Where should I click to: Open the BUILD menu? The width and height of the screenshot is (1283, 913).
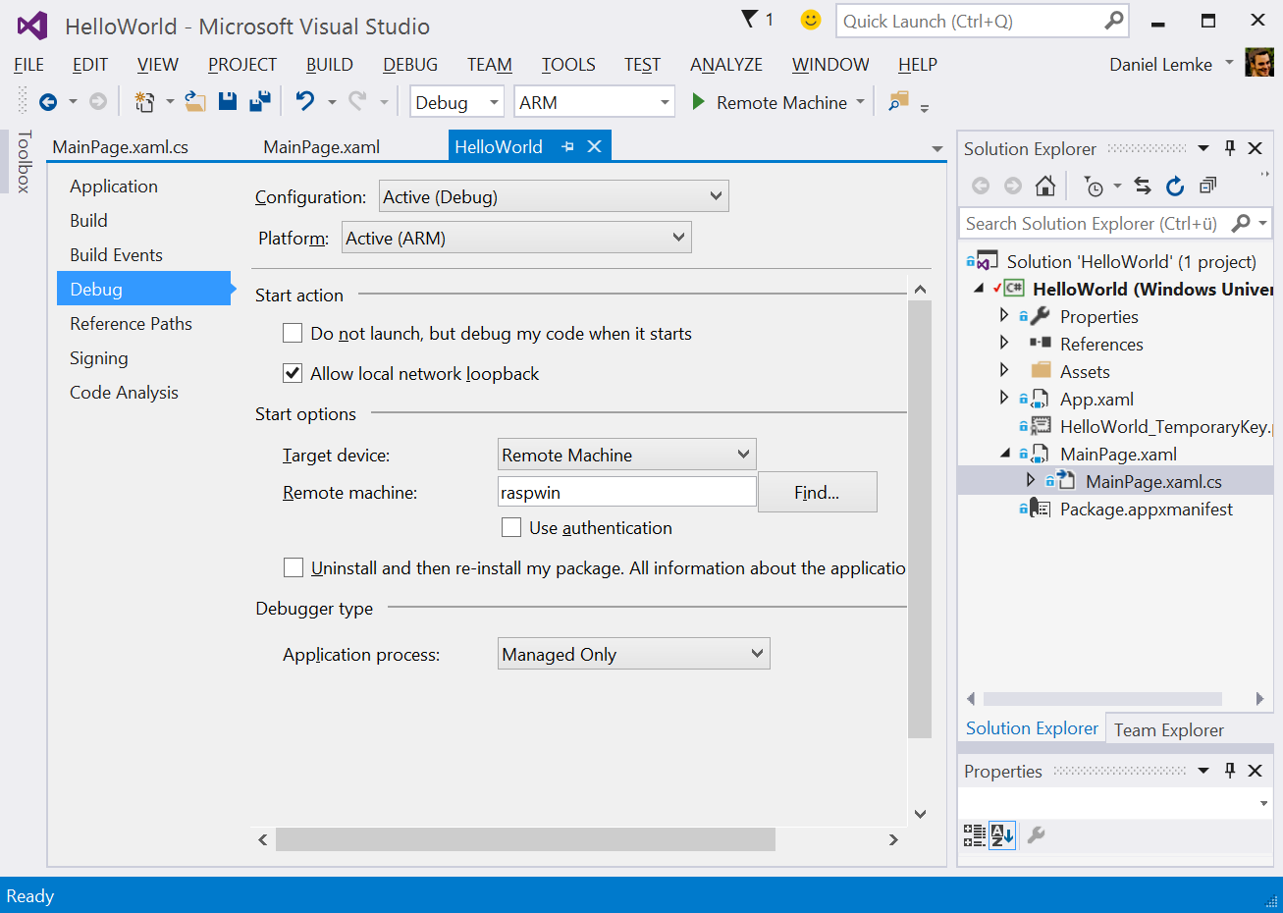[329, 65]
